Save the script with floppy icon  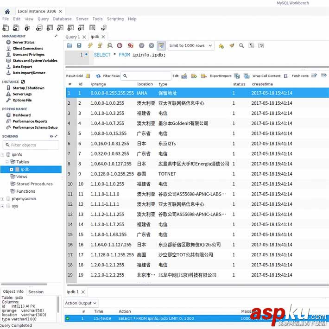79,45
